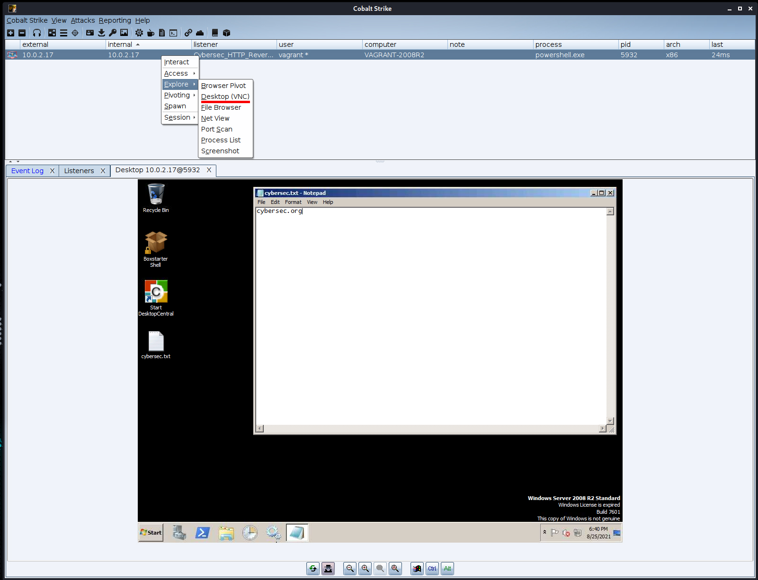Screen dimensions: 758x580
Task: Sort by the pid column header
Action: pos(641,44)
